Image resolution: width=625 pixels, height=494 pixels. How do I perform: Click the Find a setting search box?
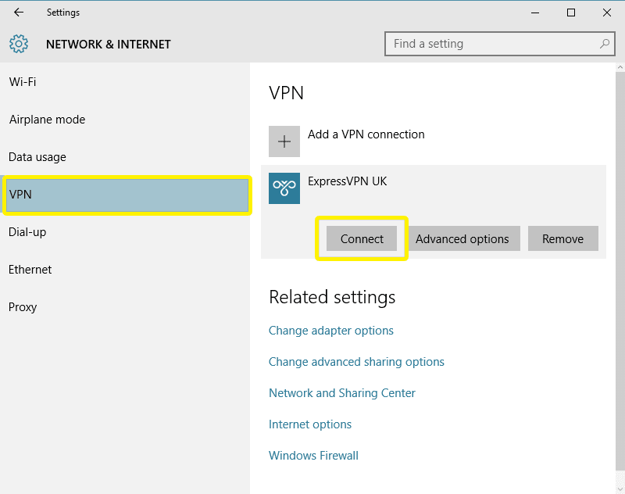coord(492,44)
